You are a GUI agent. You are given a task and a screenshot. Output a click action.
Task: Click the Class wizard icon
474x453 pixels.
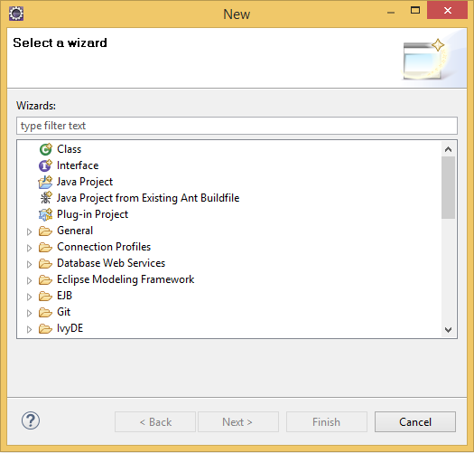(46, 149)
